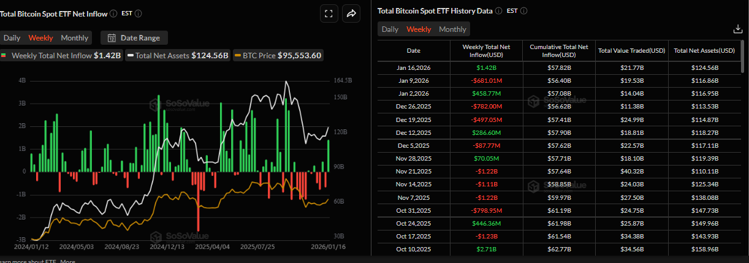Click info icon beside Net Inflow title
Screen dimensions: 749x263
pyautogui.click(x=115, y=13)
